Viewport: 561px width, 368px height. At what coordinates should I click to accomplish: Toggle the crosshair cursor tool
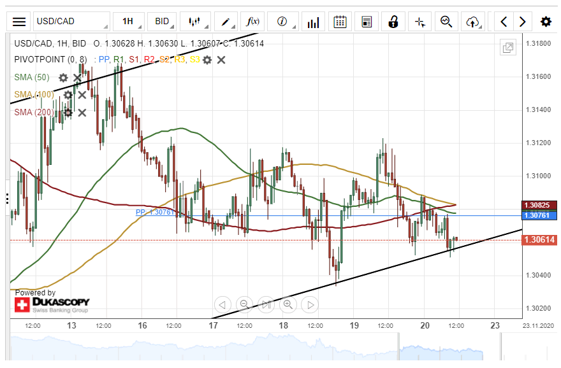420,22
